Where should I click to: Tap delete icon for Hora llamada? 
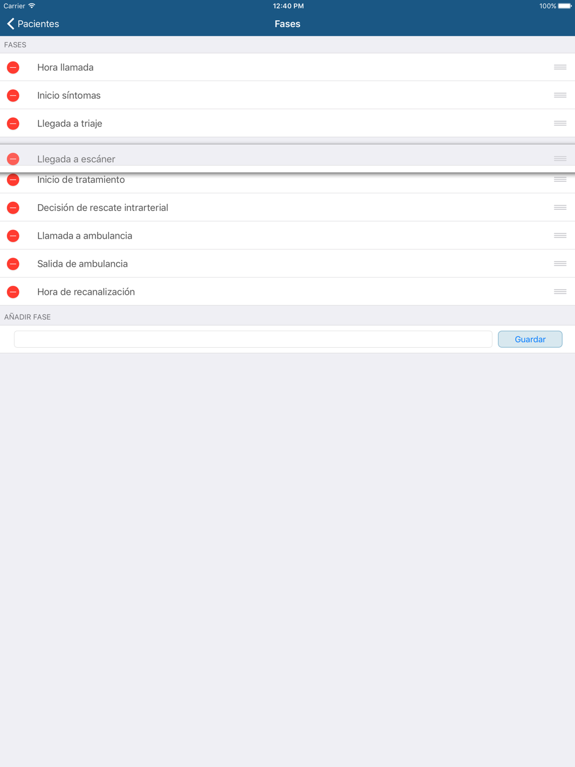pyautogui.click(x=13, y=67)
